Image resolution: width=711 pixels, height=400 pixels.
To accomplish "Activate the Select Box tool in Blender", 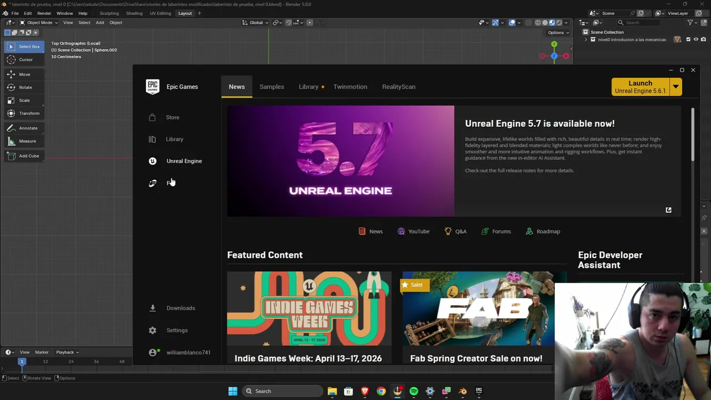I will click(x=24, y=47).
